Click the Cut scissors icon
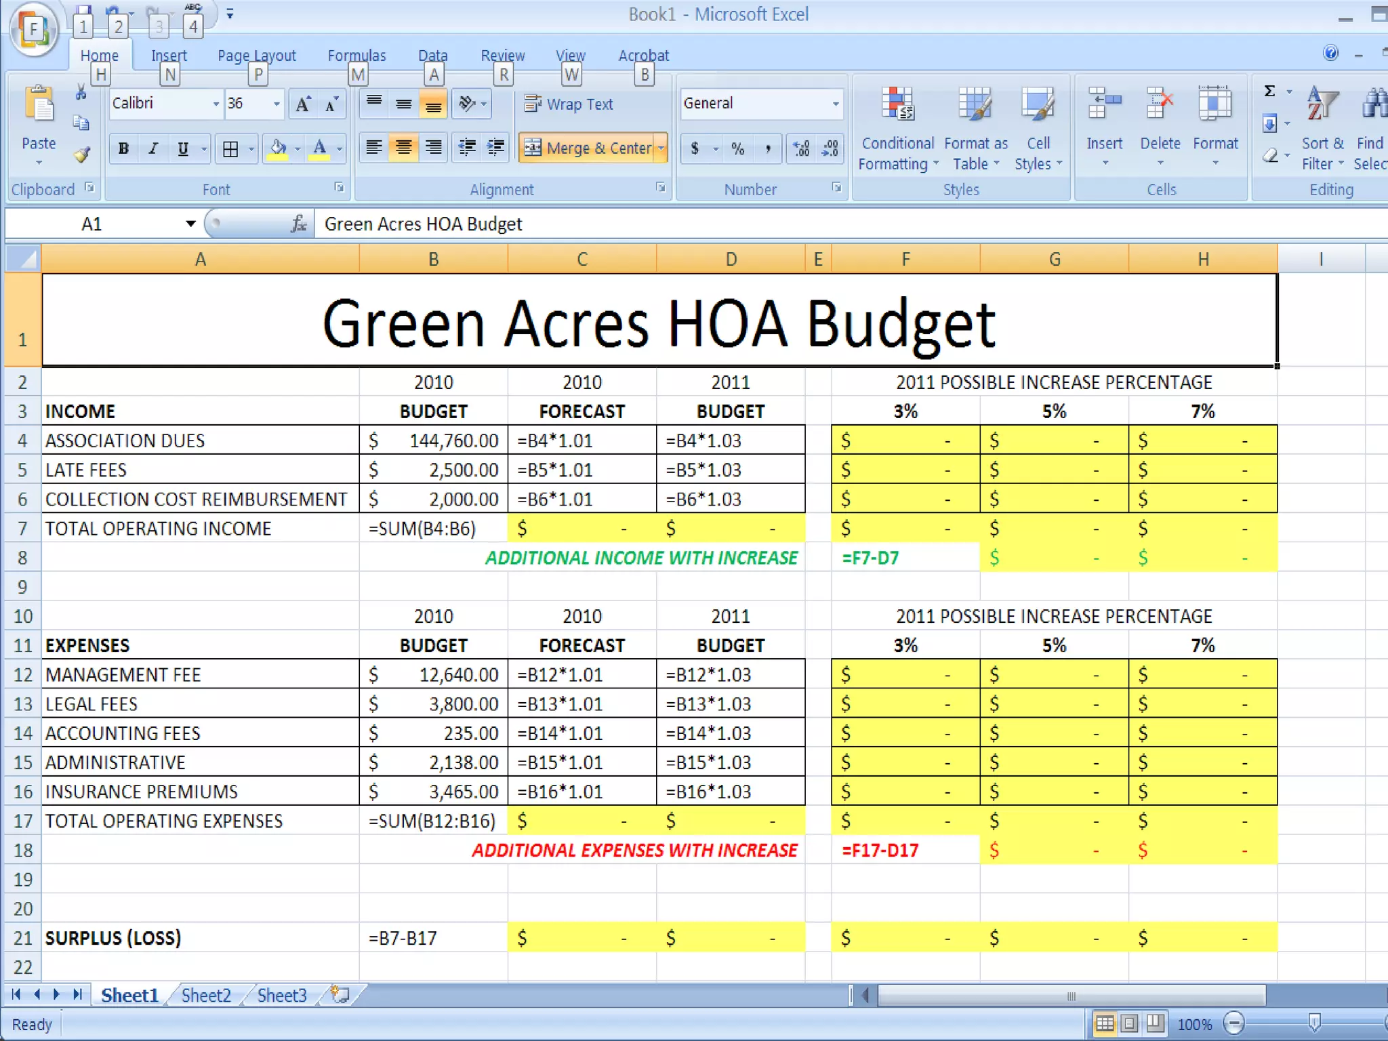1388x1041 pixels. click(81, 93)
